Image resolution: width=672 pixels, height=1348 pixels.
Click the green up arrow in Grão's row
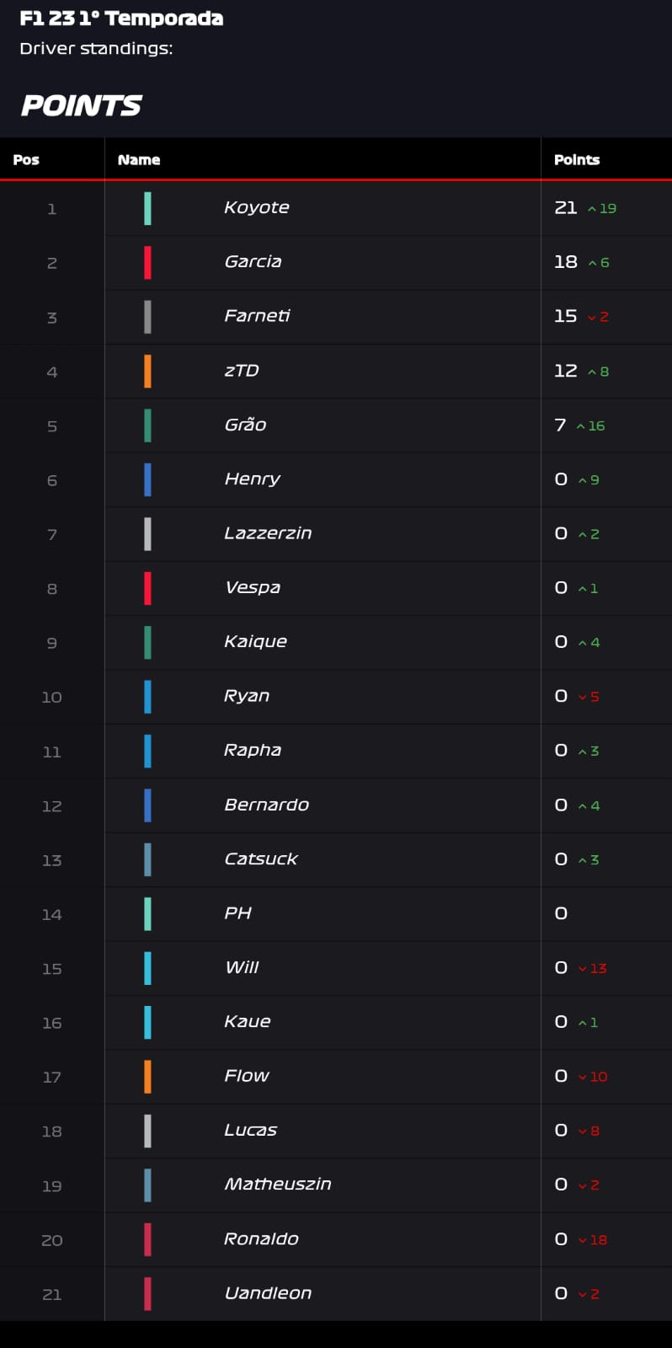coord(581,426)
